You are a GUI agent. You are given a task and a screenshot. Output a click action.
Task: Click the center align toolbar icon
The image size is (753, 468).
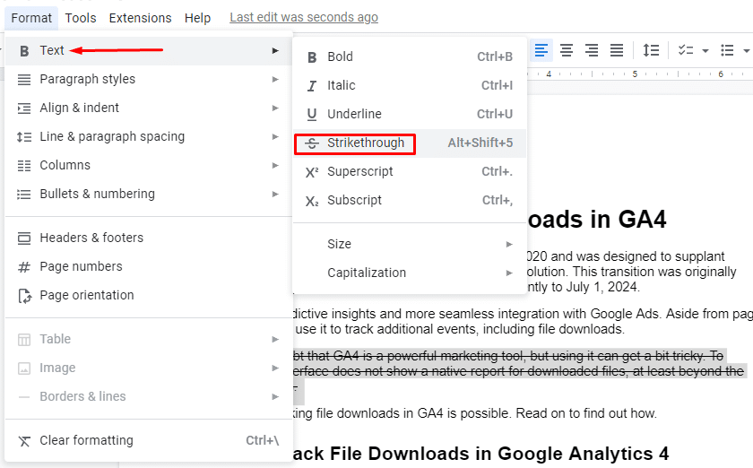coord(567,50)
